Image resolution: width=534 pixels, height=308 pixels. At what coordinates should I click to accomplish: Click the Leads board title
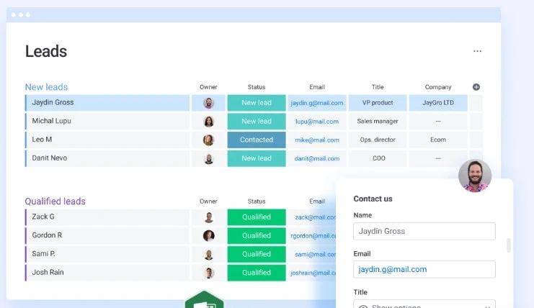[46, 51]
